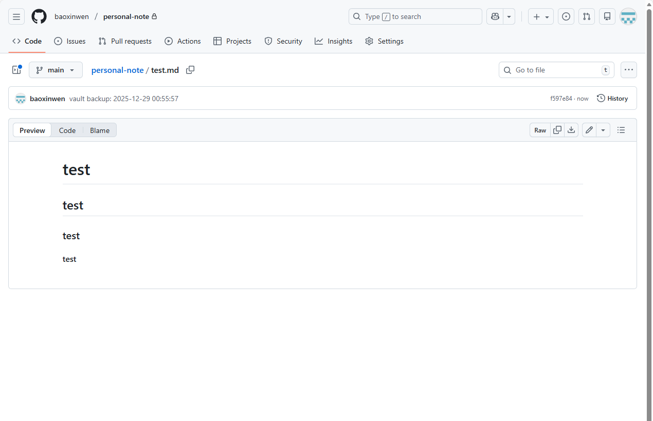The width and height of the screenshot is (653, 421).
Task: Go to the Pull requests tab
Action: tap(125, 41)
